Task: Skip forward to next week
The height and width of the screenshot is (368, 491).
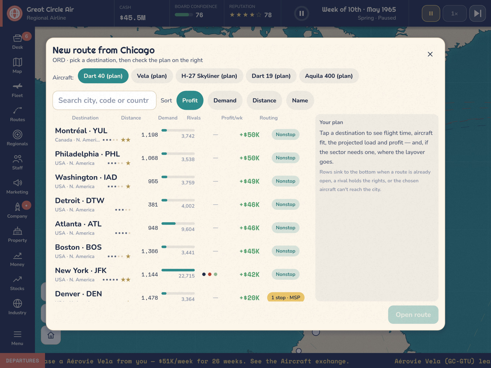Action: pos(478,13)
